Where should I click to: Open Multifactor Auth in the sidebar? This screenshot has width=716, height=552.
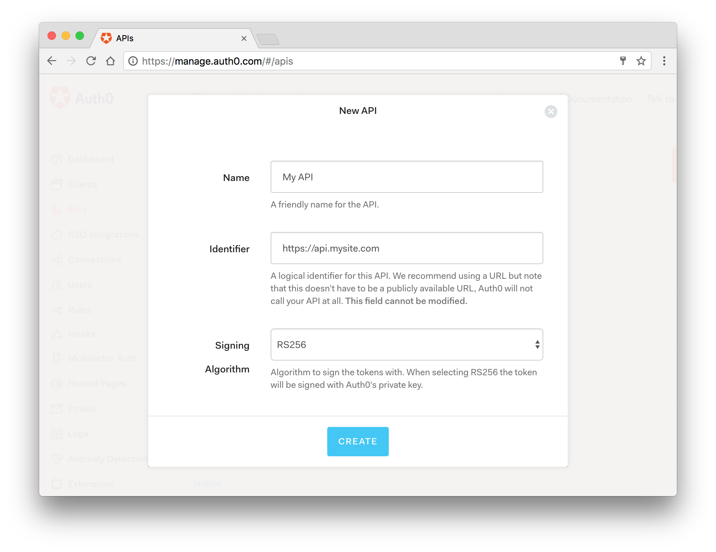pyautogui.click(x=94, y=358)
